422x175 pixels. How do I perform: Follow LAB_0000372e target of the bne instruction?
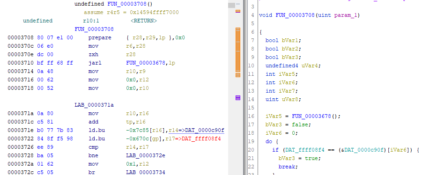pyautogui.click(x=145, y=155)
